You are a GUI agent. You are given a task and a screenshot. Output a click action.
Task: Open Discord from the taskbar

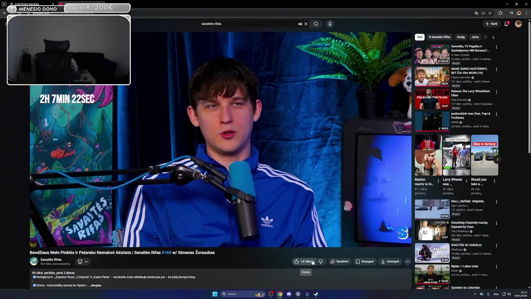(289, 294)
